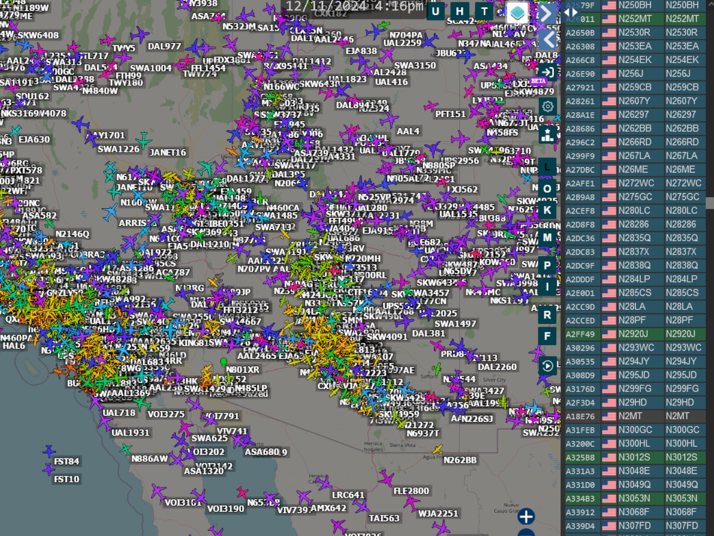Click the aircraft list scrollbar thumb

pos(710,203)
